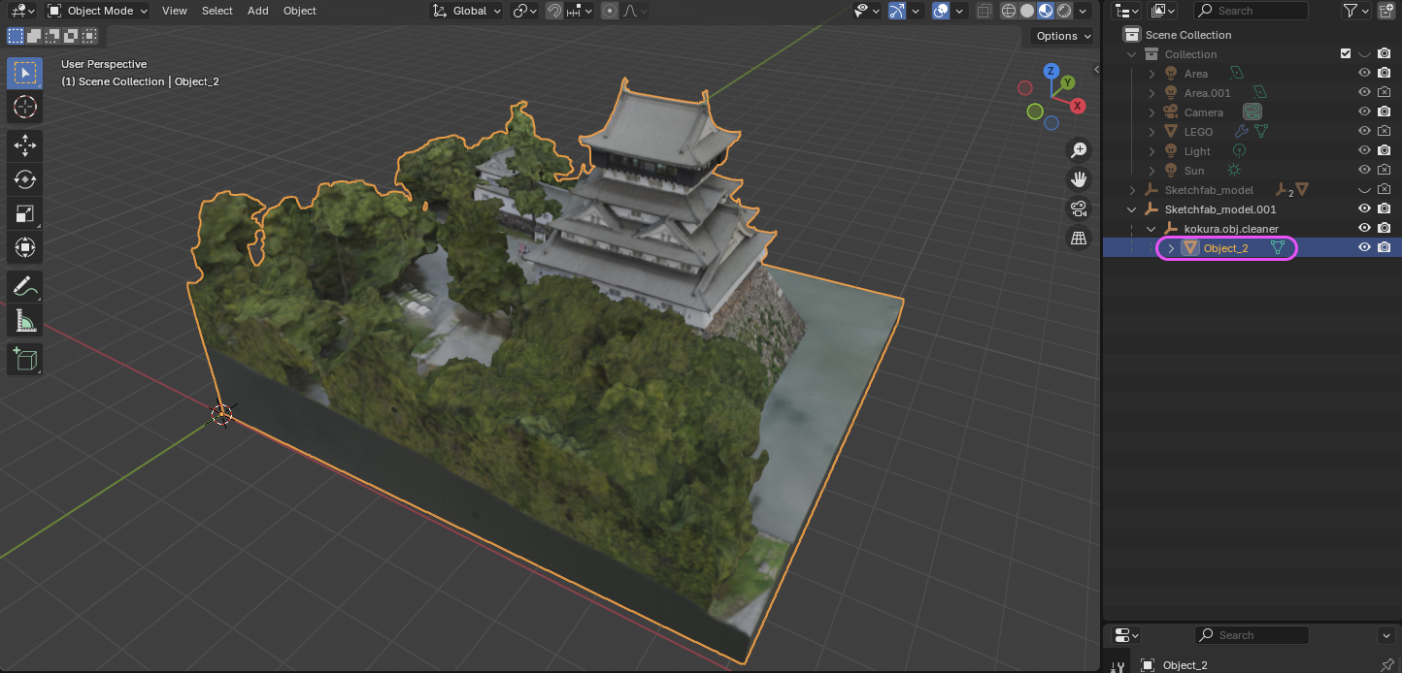Select the Select Box tool

tap(24, 73)
